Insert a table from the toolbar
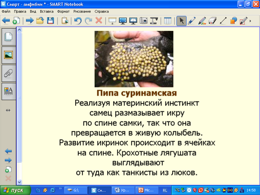260x195 pixels. (x=168, y=21)
